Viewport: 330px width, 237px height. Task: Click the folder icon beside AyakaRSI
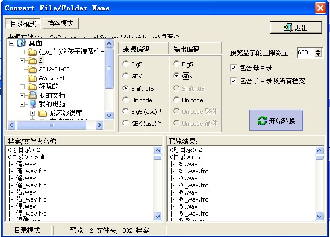coord(32,78)
